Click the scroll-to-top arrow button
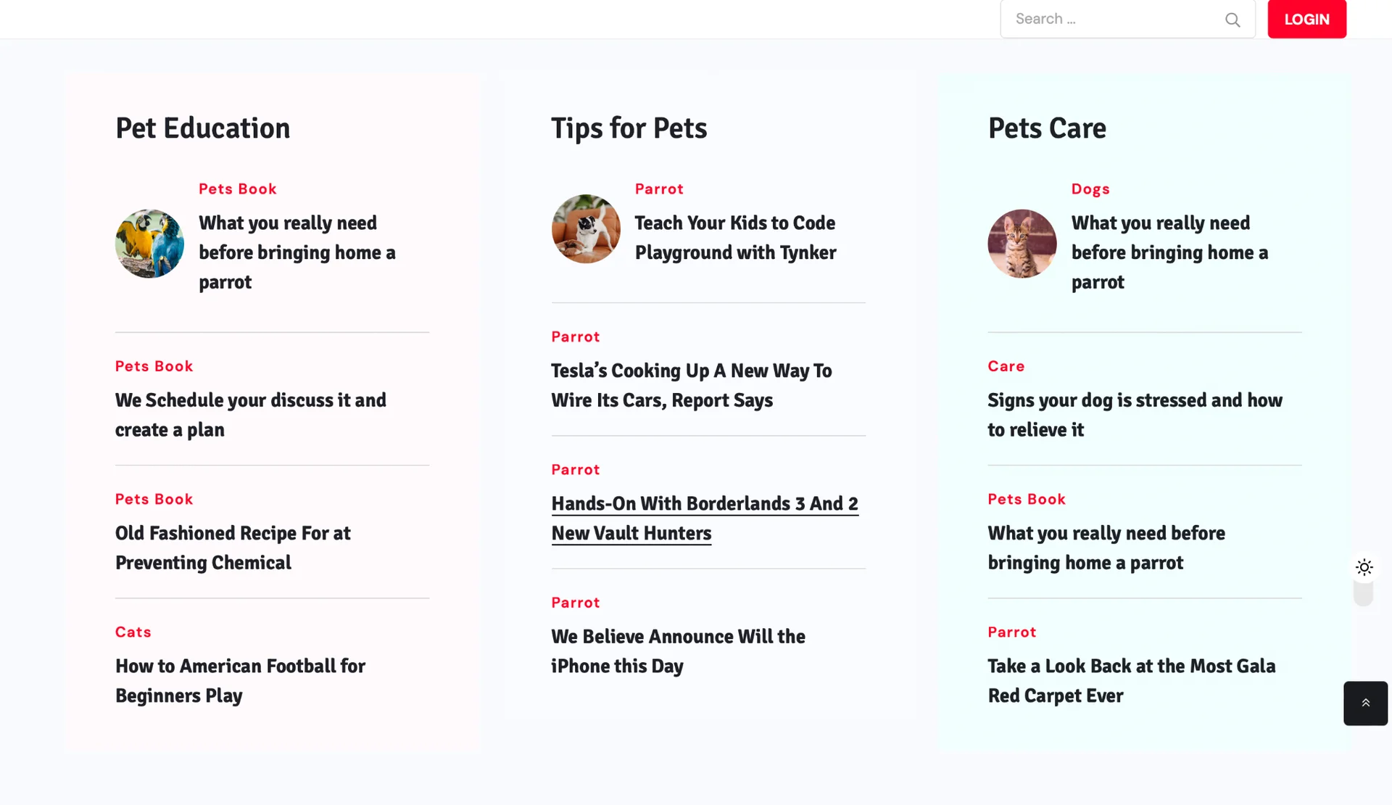This screenshot has height=805, width=1392. coord(1365,703)
